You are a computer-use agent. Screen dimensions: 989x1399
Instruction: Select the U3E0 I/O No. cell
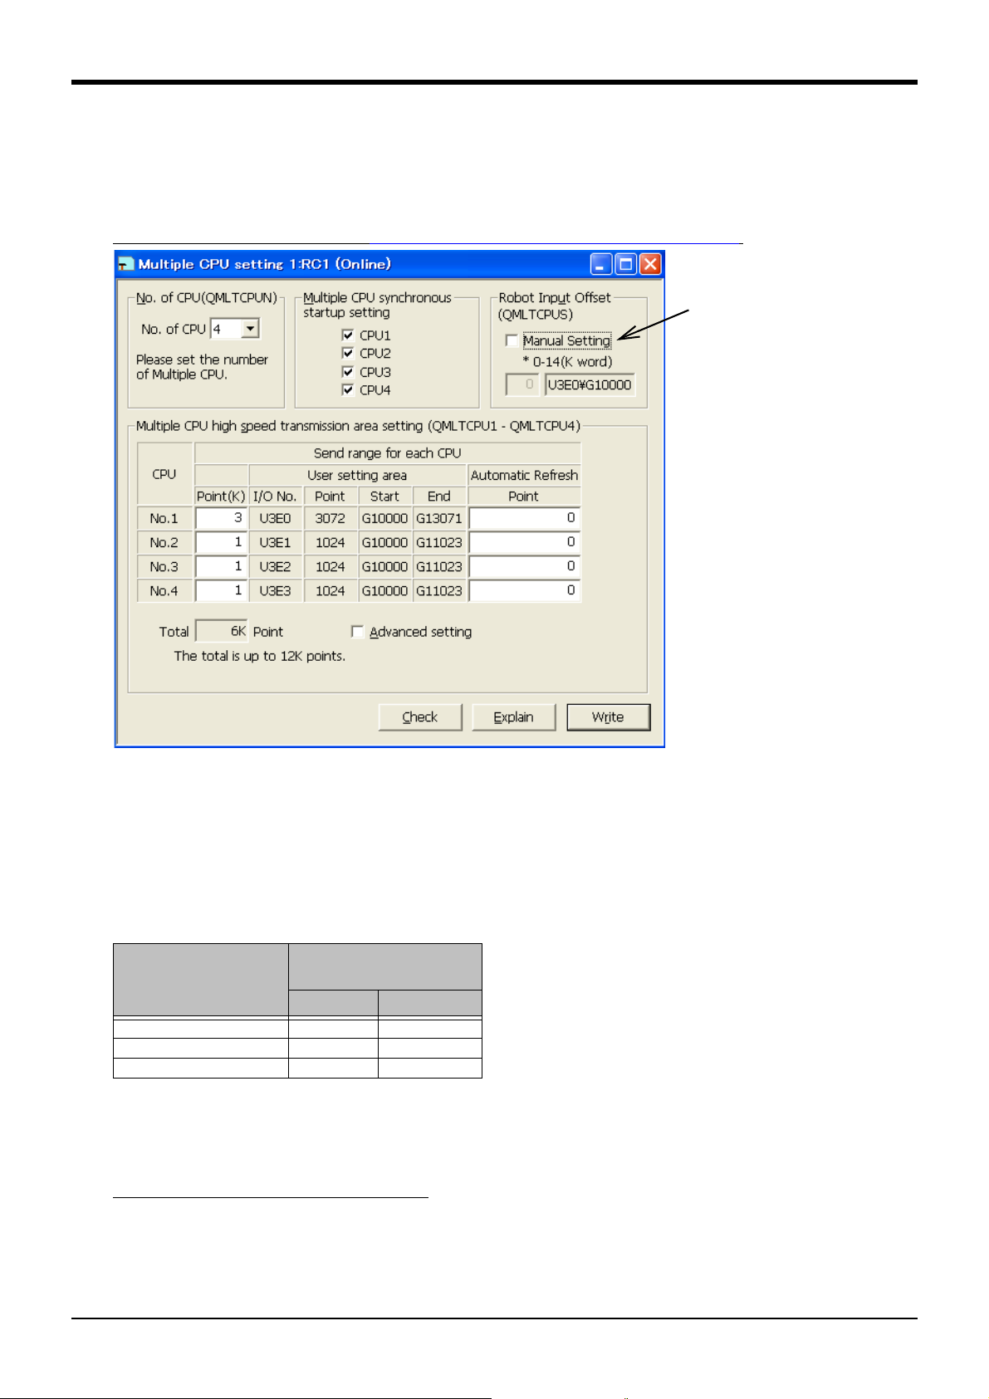click(x=276, y=518)
